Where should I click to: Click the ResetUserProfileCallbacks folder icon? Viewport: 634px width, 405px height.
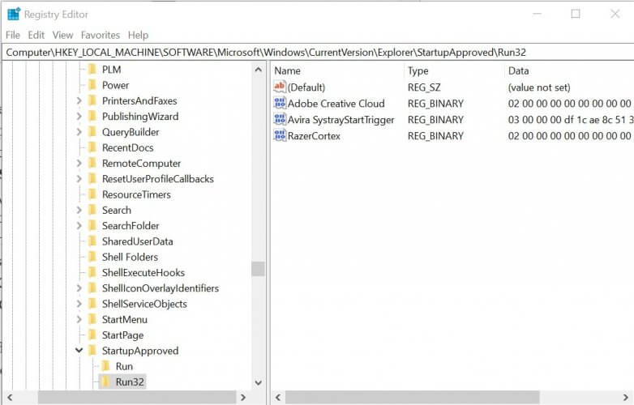pos(92,179)
